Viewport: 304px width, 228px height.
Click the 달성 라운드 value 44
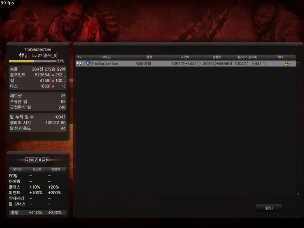pos(63,128)
